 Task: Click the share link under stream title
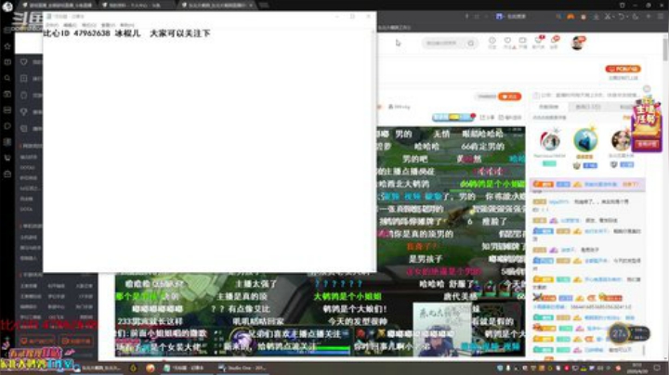click(x=487, y=118)
